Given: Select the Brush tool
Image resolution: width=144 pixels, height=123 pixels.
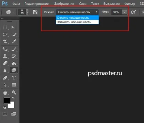Looking at the screenshot, I should (x=14, y=49).
